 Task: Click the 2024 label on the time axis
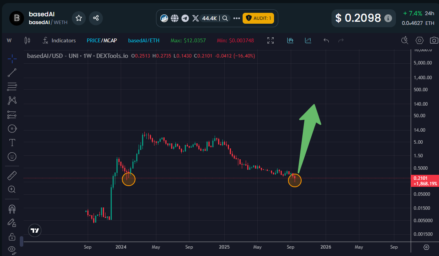pos(121,247)
